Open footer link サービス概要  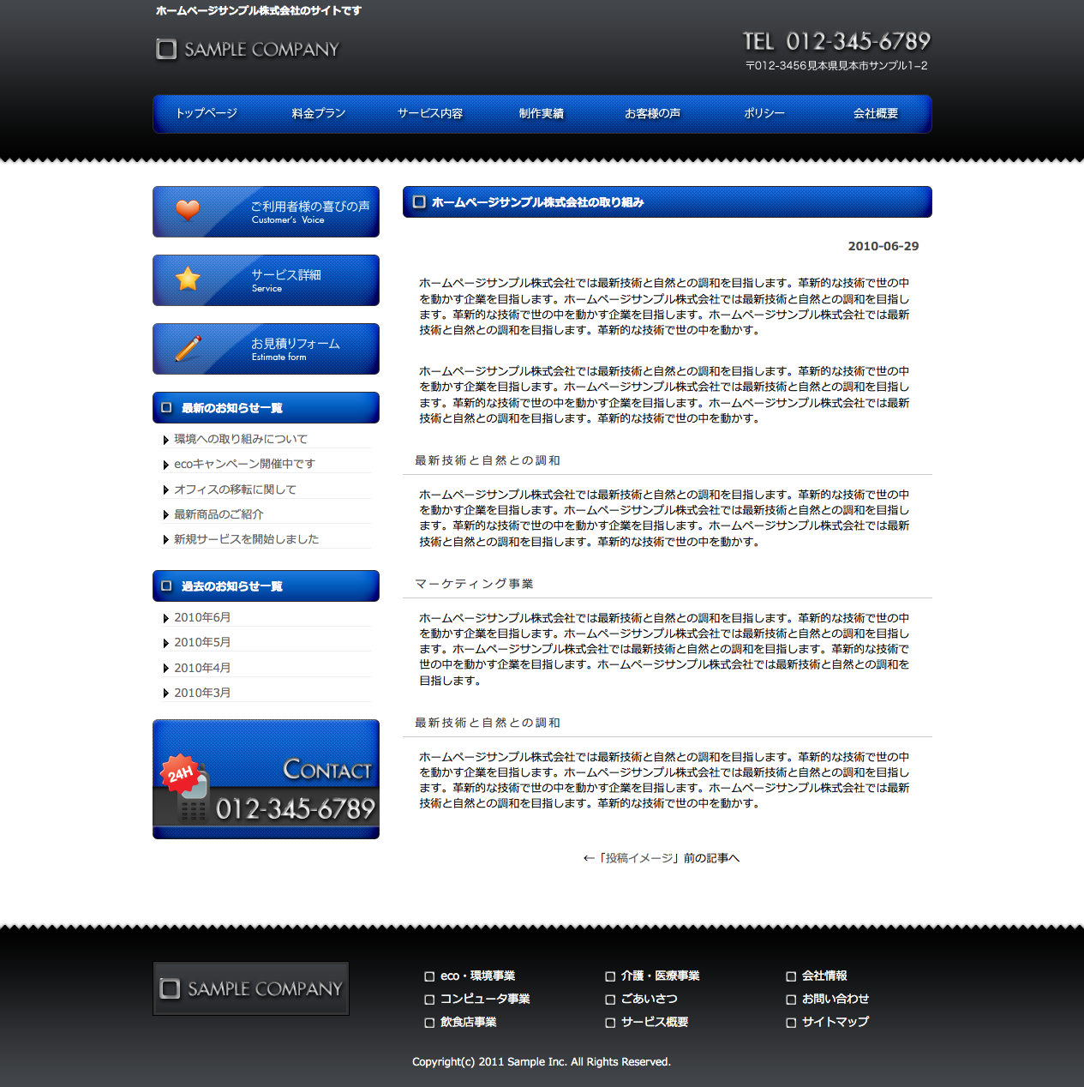[655, 1023]
